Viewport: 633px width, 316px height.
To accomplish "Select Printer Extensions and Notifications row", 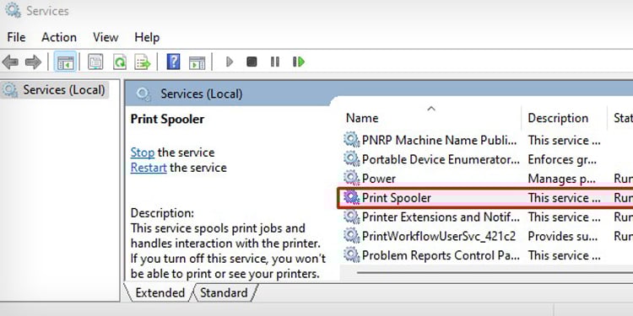I will [487, 217].
